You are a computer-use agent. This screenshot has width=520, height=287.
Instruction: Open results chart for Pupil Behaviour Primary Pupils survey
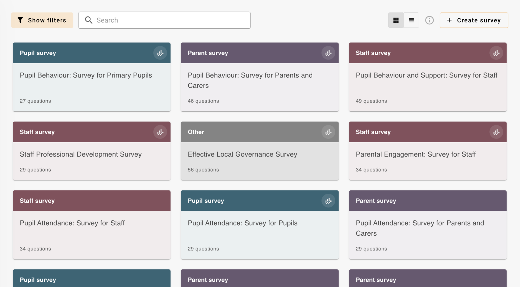click(160, 53)
